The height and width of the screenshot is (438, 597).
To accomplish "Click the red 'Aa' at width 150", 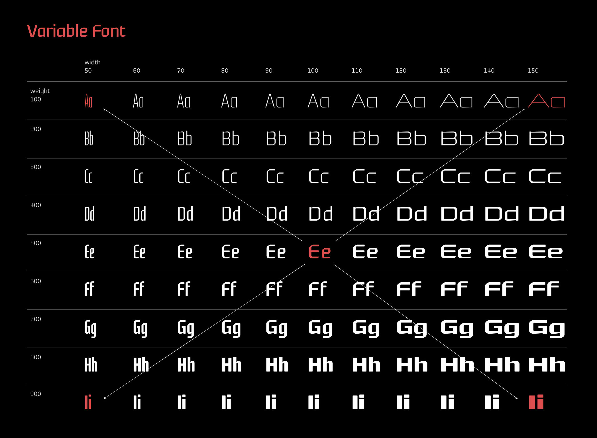I will 546,101.
